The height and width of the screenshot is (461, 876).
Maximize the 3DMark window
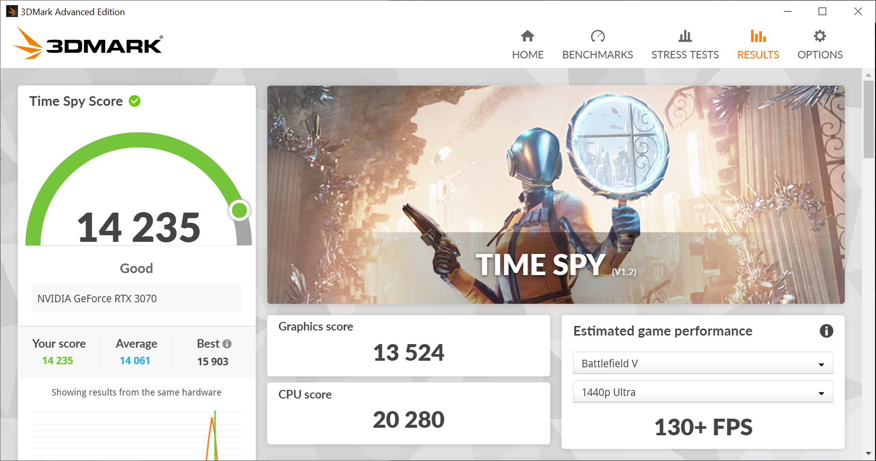pos(822,12)
